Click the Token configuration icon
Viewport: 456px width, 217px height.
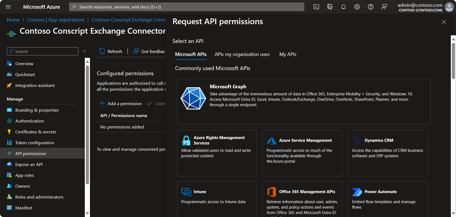click(9, 143)
